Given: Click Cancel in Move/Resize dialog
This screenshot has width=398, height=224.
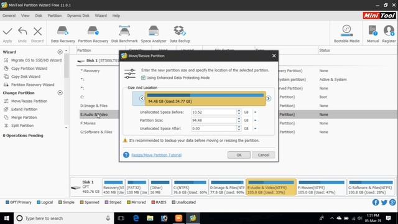Looking at the screenshot, I should [x=264, y=155].
